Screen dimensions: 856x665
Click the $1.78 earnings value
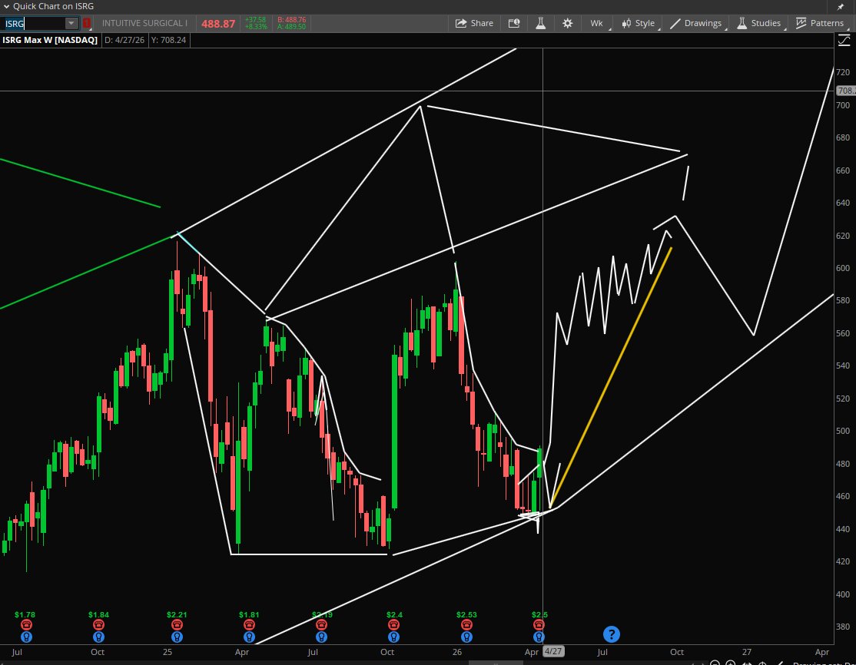pyautogui.click(x=25, y=614)
